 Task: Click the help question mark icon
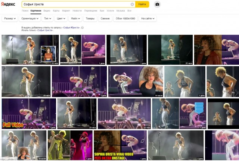click(x=83, y=27)
